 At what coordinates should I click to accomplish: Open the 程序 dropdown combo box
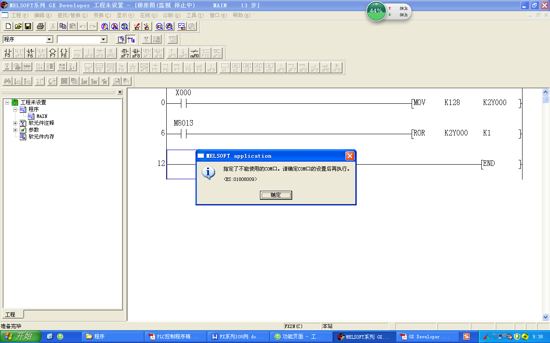[x=49, y=39]
